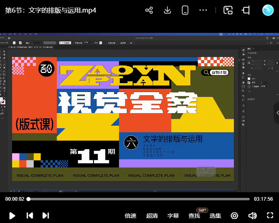The height and width of the screenshot is (223, 279).
Task: Open the three-dots more options menu
Action: [203, 10]
